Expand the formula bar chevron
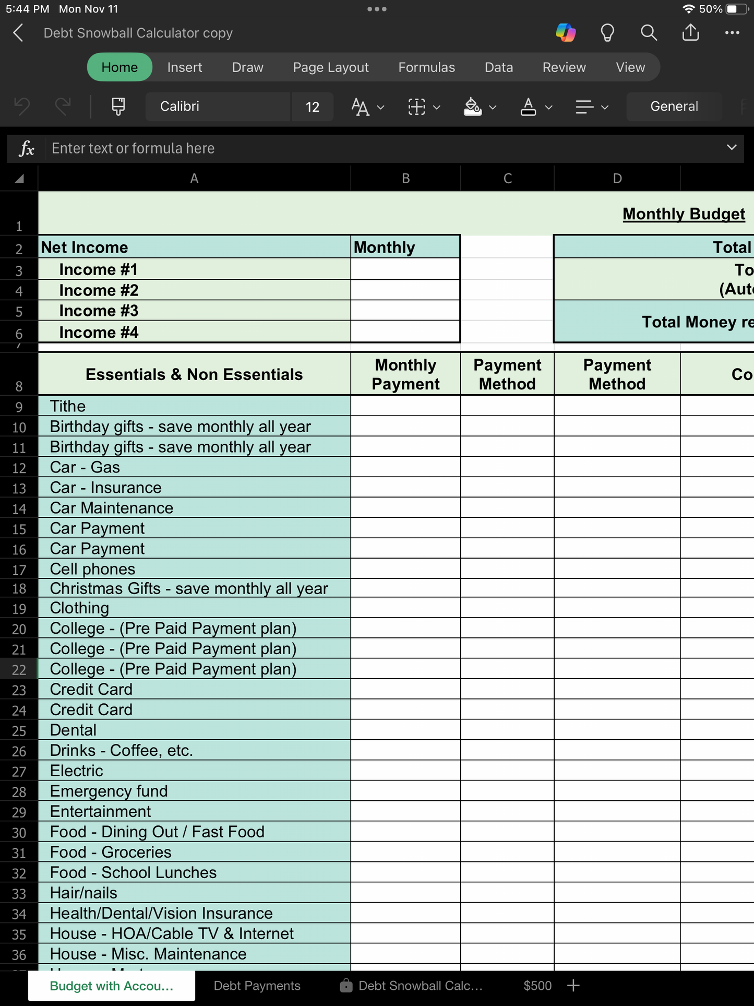 (x=732, y=148)
